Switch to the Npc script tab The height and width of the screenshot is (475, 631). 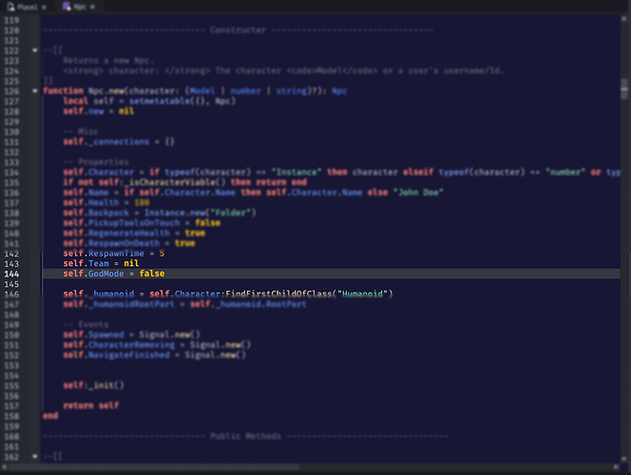tap(80, 7)
